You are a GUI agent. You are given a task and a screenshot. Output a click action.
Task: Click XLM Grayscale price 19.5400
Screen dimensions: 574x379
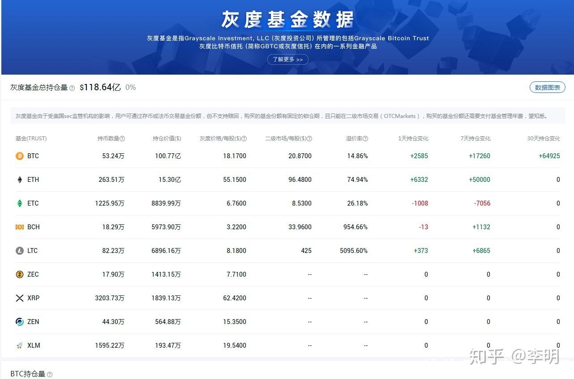(235, 345)
